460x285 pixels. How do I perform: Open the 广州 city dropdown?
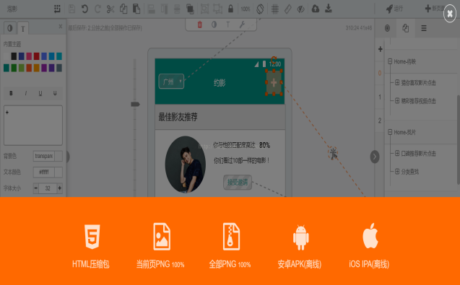pyautogui.click(x=171, y=82)
